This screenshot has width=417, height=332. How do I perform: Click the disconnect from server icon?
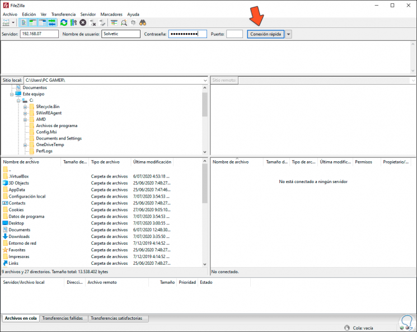coord(92,22)
